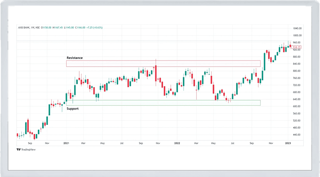
Task: Click the H1167.45 high price value
Action: 58,27
